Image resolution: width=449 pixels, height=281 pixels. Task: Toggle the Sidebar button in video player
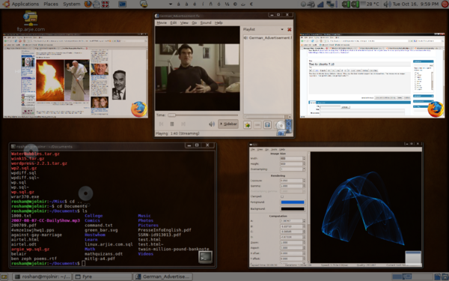[x=228, y=124]
